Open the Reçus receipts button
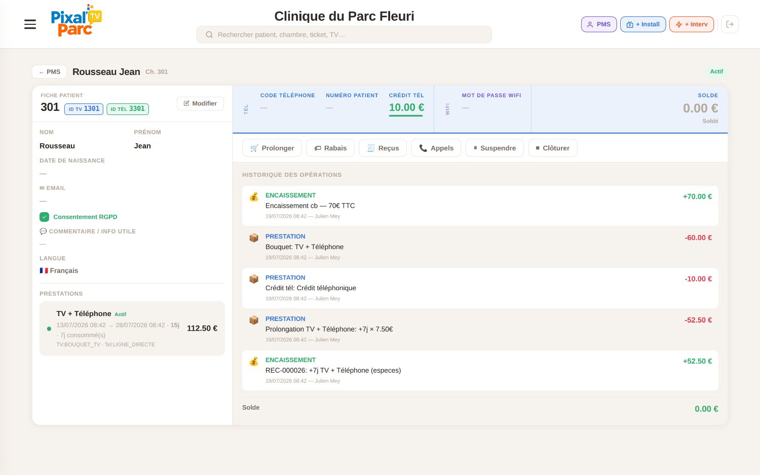Viewport: 760px width, 475px height. (383, 148)
